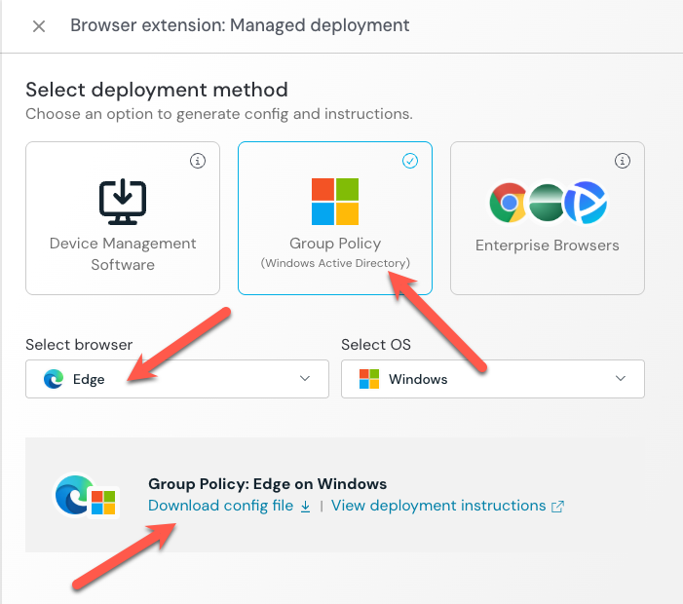Screen dimensions: 683x604
Task: Click the 'Select deployment method' heading
Action: click(157, 91)
